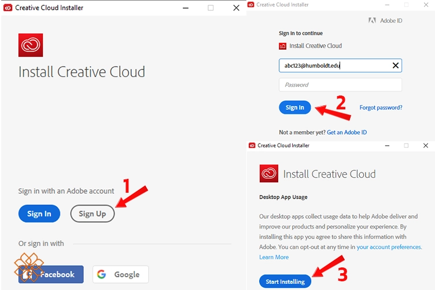
Task: Click the email field containing abc123@humboldt.edu
Action: (x=340, y=65)
